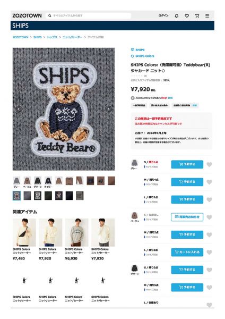The height and width of the screenshot is (319, 225).
Task: Reserve the gray size S item
Action: 187,164
